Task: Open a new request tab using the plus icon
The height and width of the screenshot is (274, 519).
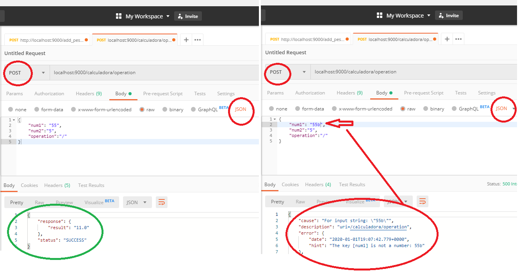Action: pyautogui.click(x=186, y=39)
